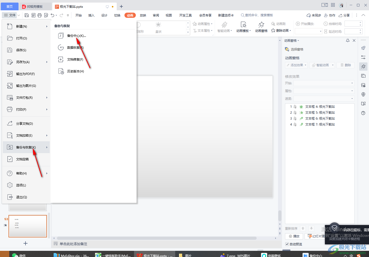Expand the 新建(N) submenu
The image size is (369, 257).
[47, 26]
